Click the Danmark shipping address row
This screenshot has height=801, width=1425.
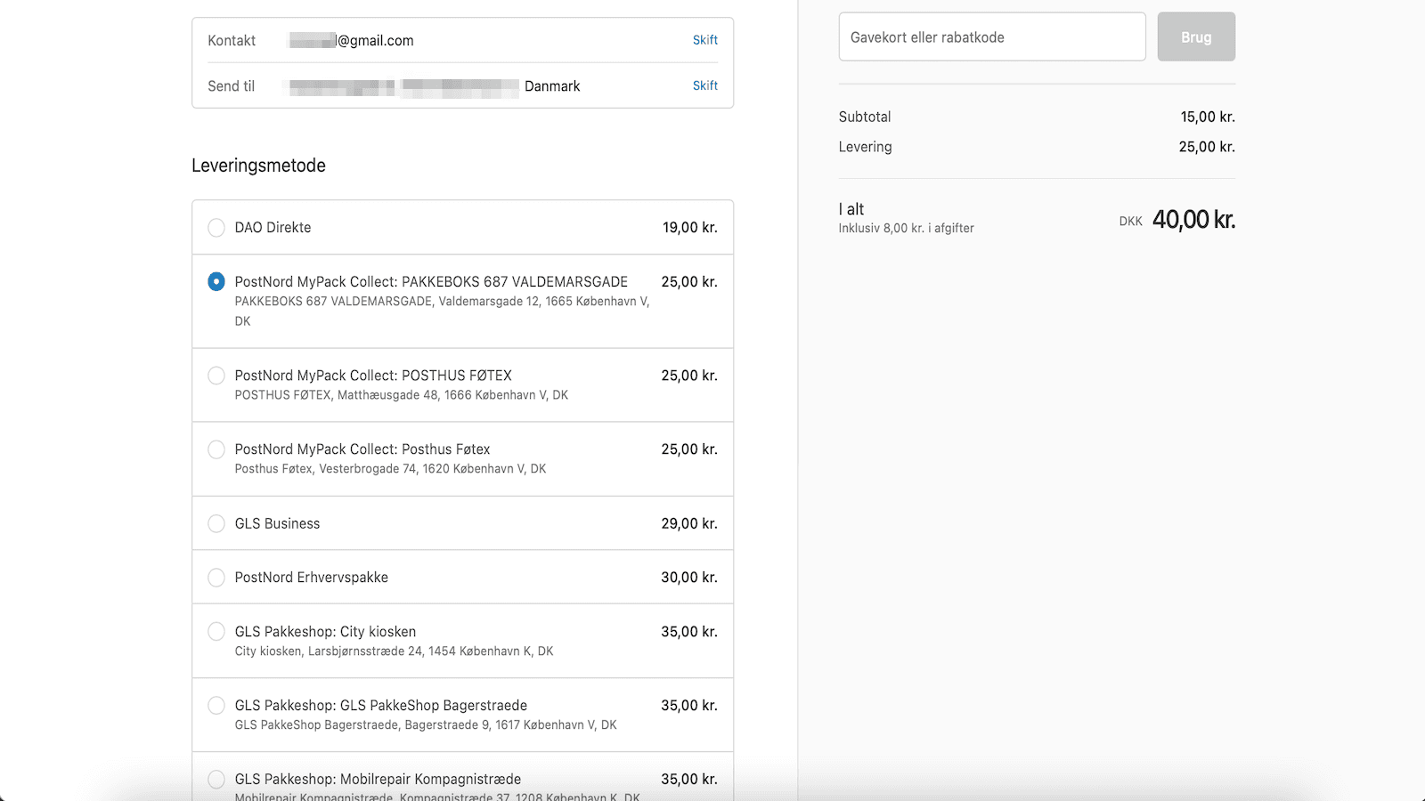tap(553, 86)
